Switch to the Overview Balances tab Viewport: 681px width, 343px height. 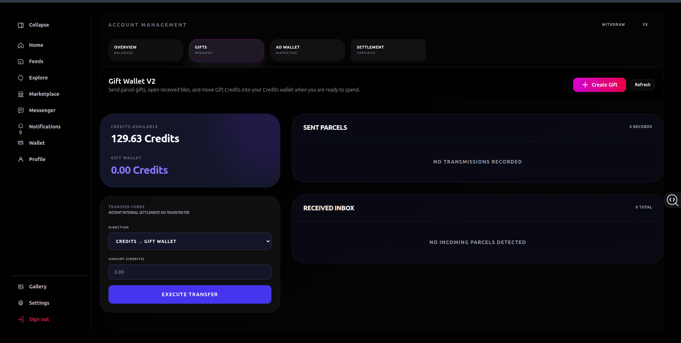(146, 50)
